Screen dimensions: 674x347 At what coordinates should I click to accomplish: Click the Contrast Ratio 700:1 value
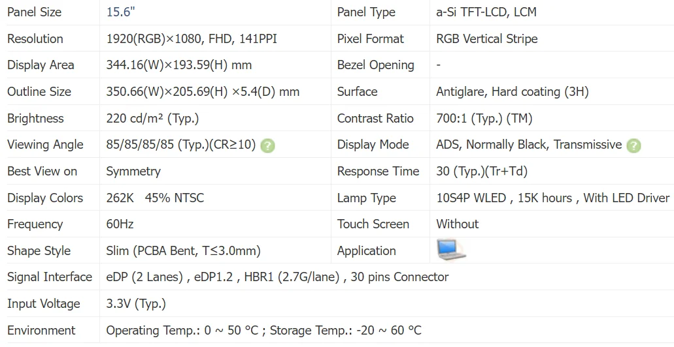(484, 118)
